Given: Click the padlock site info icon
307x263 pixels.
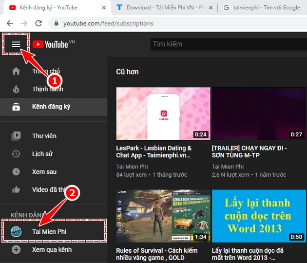Looking at the screenshot, I should tap(57, 23).
